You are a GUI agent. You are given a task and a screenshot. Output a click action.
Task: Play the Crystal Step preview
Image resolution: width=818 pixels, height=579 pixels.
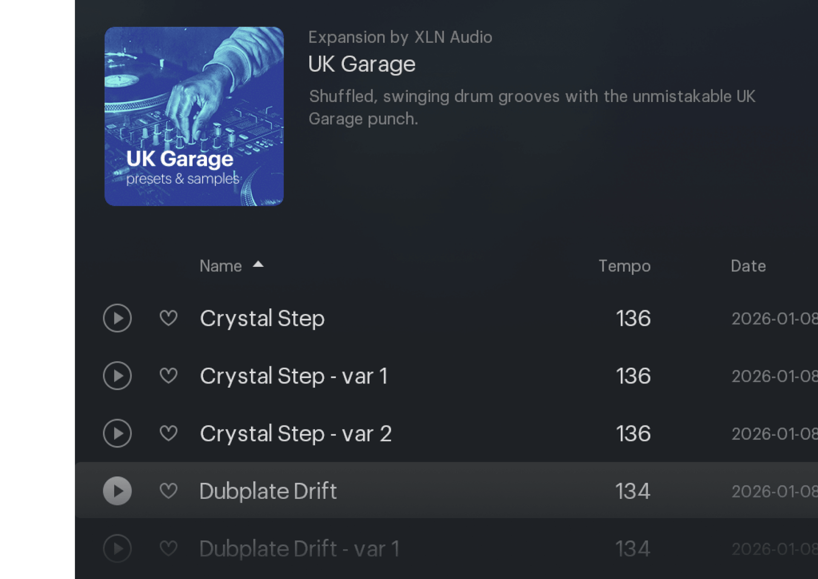(x=118, y=318)
